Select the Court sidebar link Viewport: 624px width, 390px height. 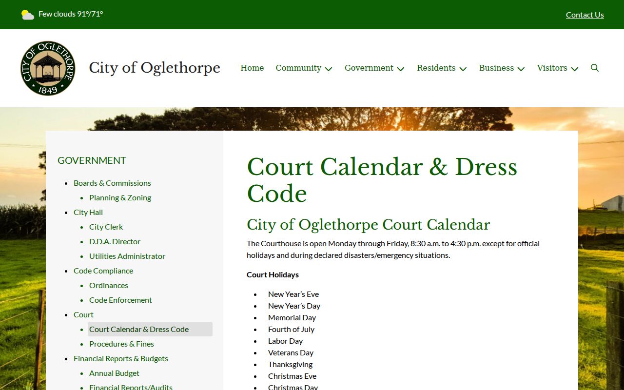83,314
